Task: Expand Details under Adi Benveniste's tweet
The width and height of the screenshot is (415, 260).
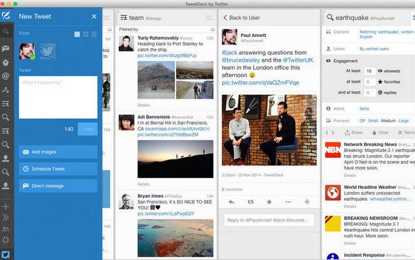Action: (x=143, y=184)
